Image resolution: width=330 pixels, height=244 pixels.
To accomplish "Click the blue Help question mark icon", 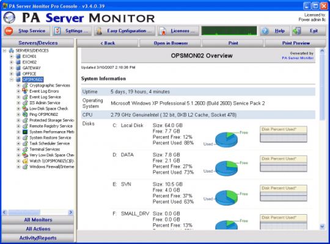I will pos(265,31).
